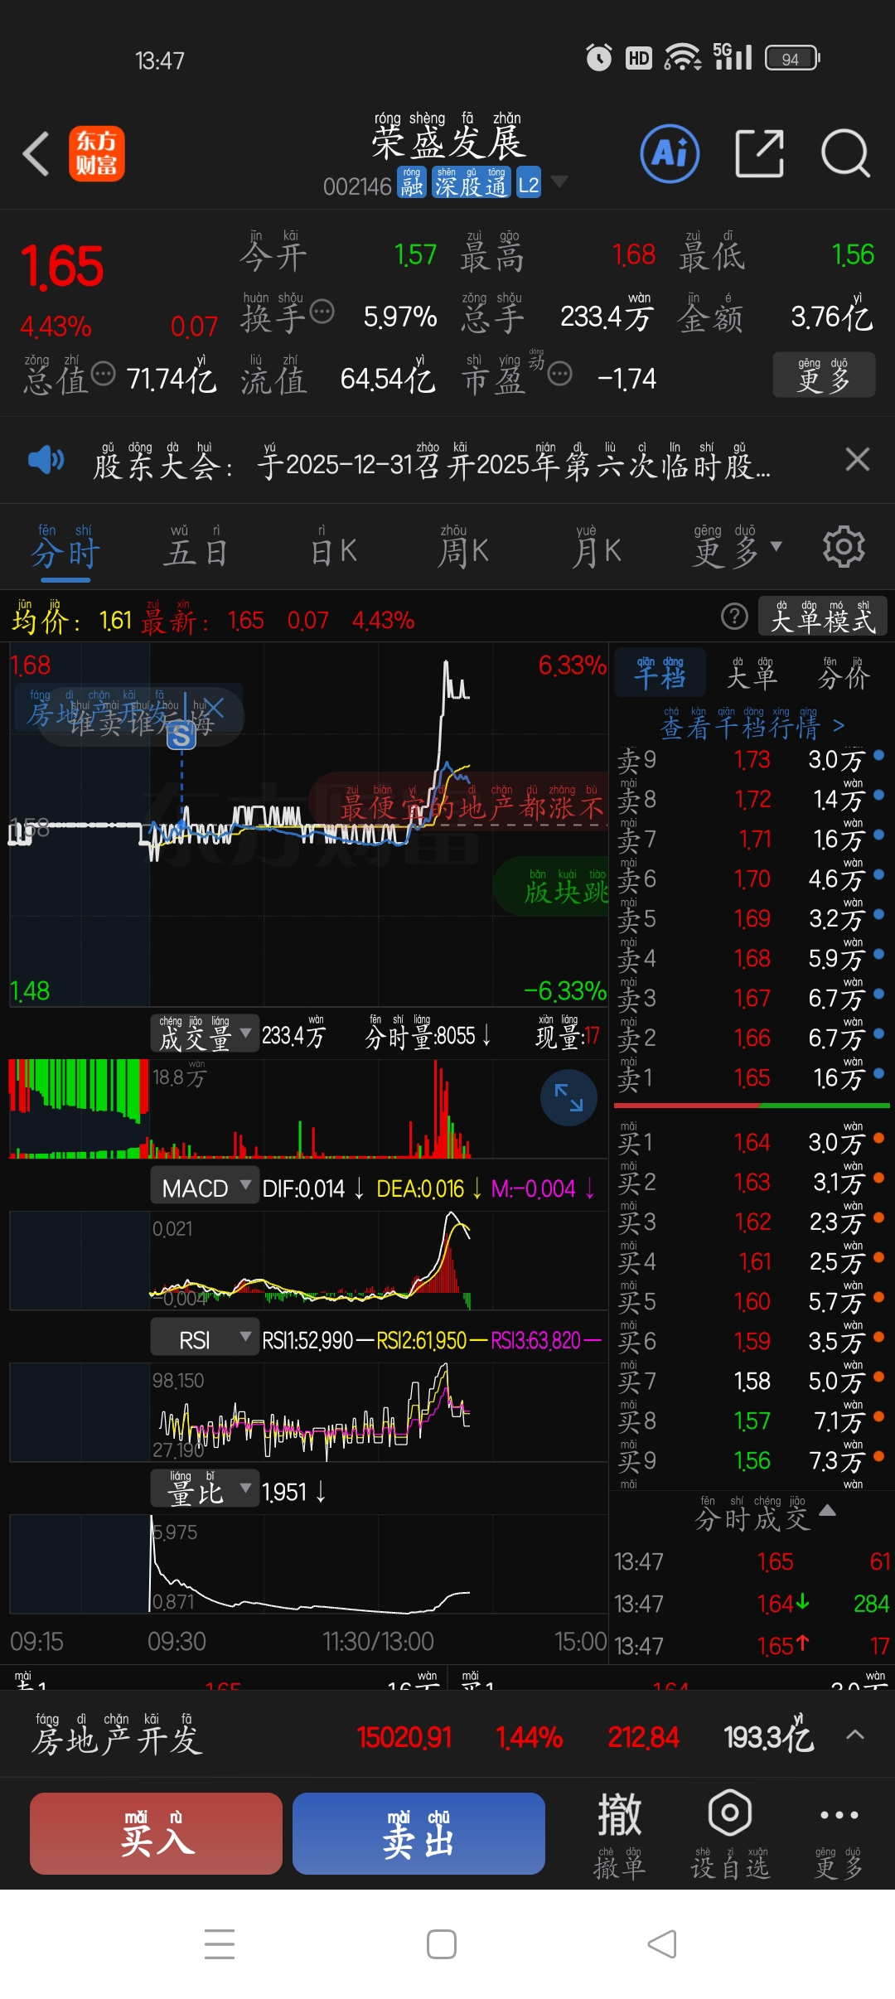Open 市盈 info bubble icon
The image size is (895, 1999).
coord(560,374)
